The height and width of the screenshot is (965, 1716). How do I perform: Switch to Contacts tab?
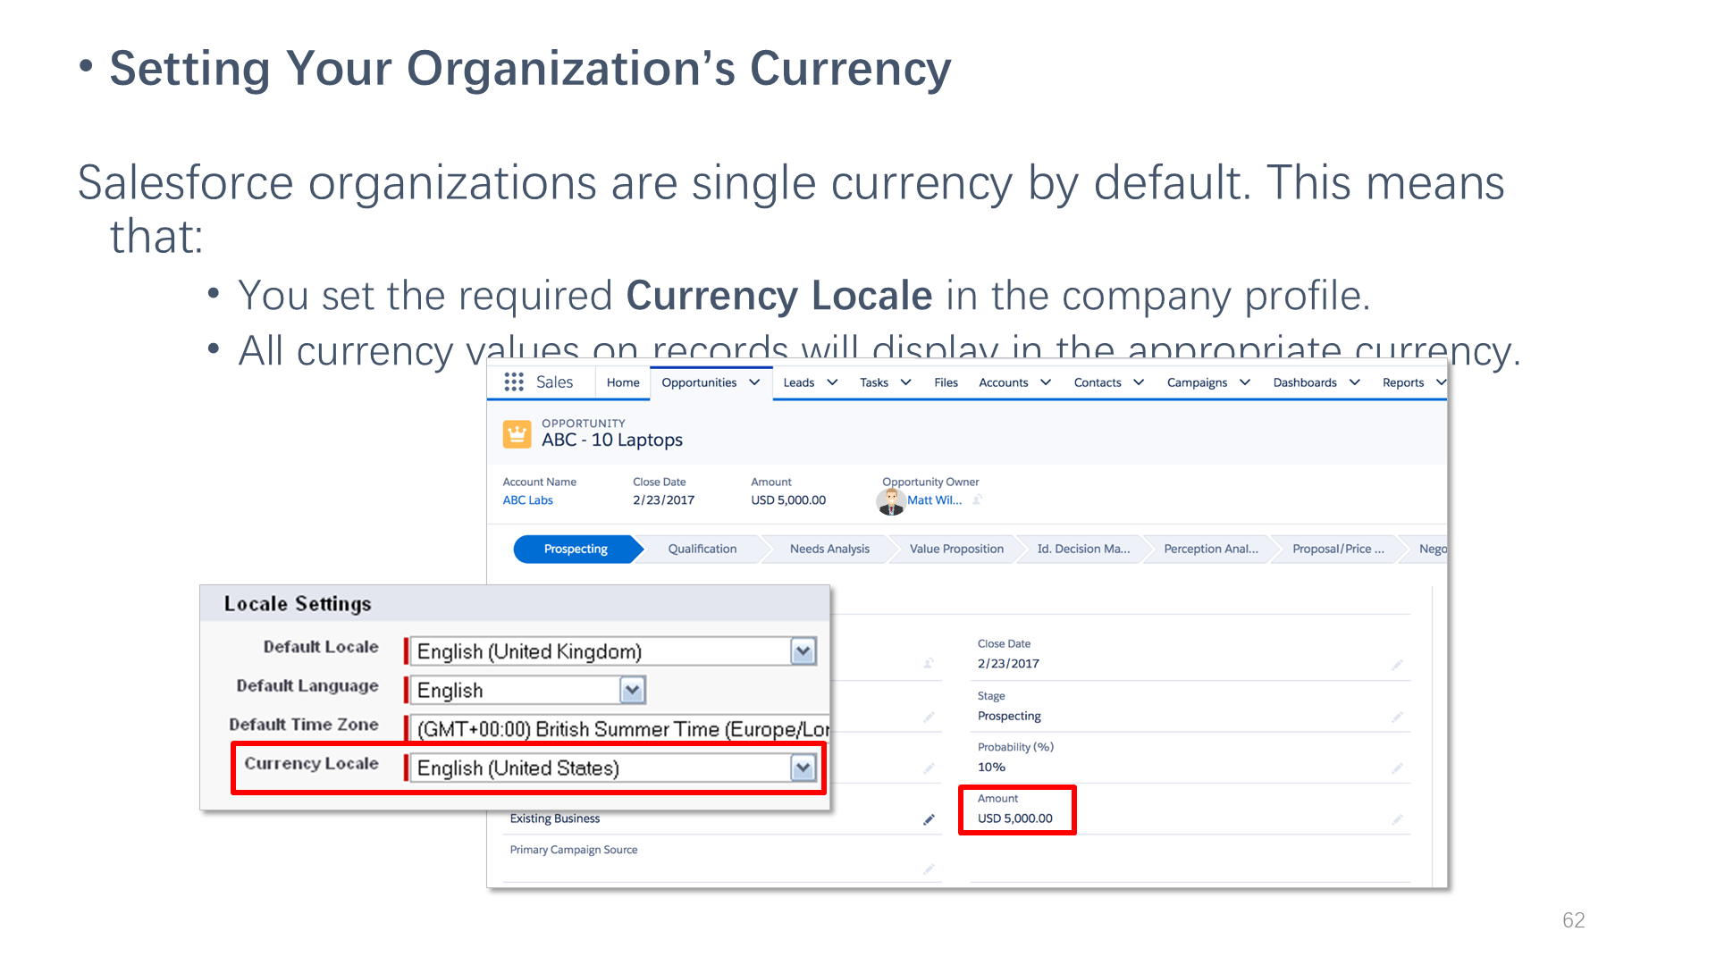(1098, 382)
